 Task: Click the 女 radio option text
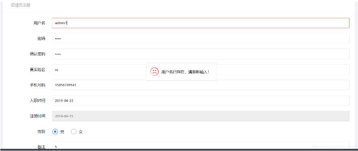(x=80, y=132)
